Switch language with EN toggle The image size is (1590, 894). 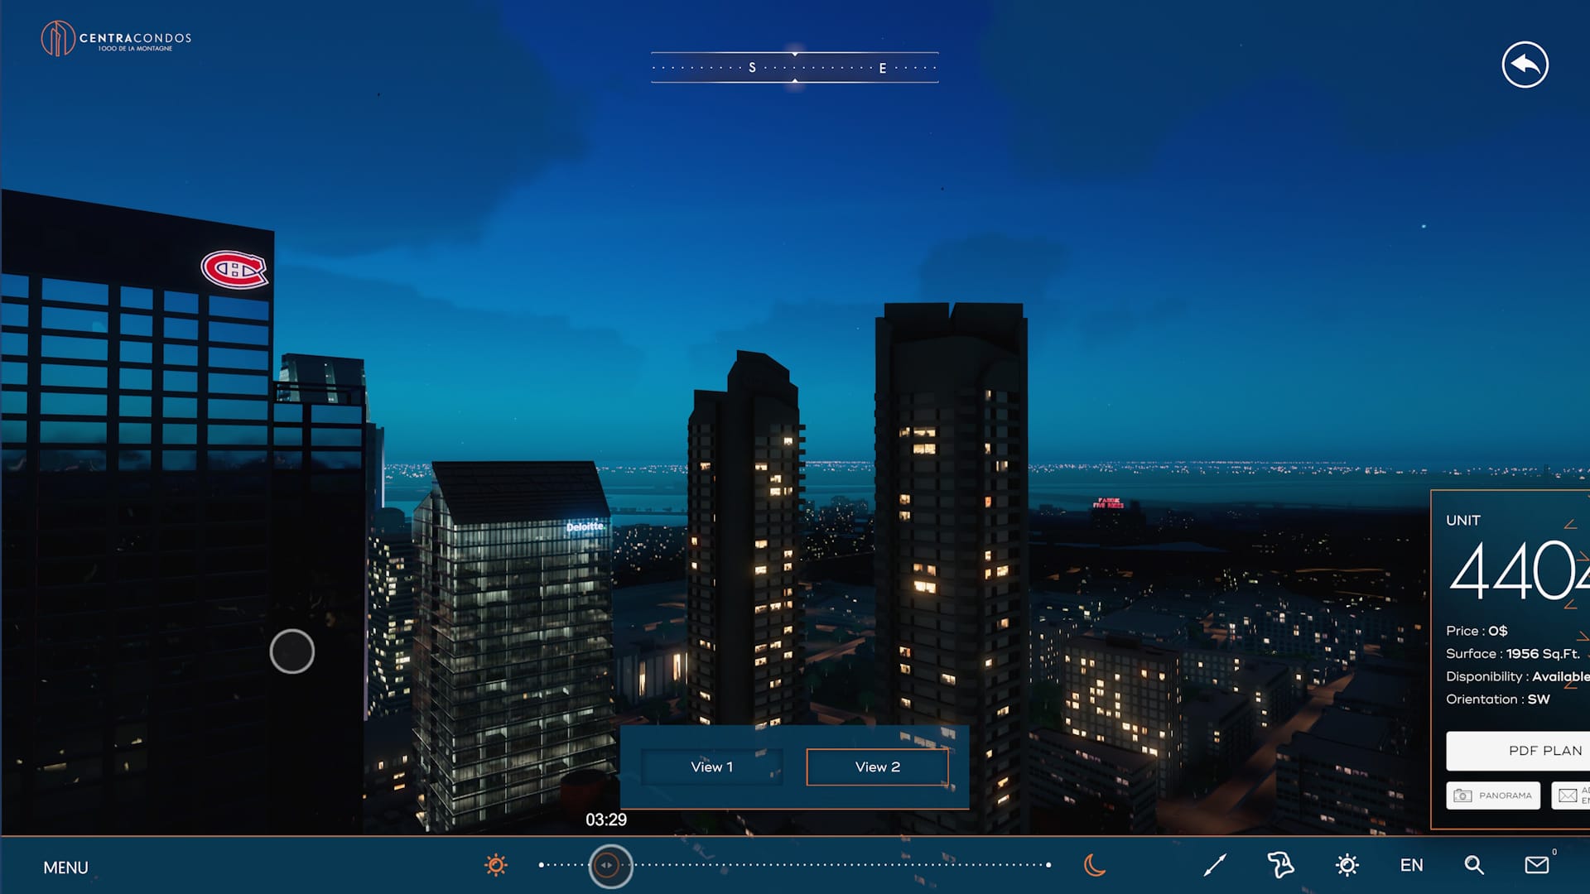pyautogui.click(x=1411, y=865)
